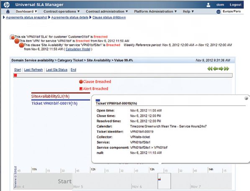Screen dimensions: 250x191
Task: Click the SiteAvailabilitySLI(1h) timeline bar
Action: tap(61, 93)
